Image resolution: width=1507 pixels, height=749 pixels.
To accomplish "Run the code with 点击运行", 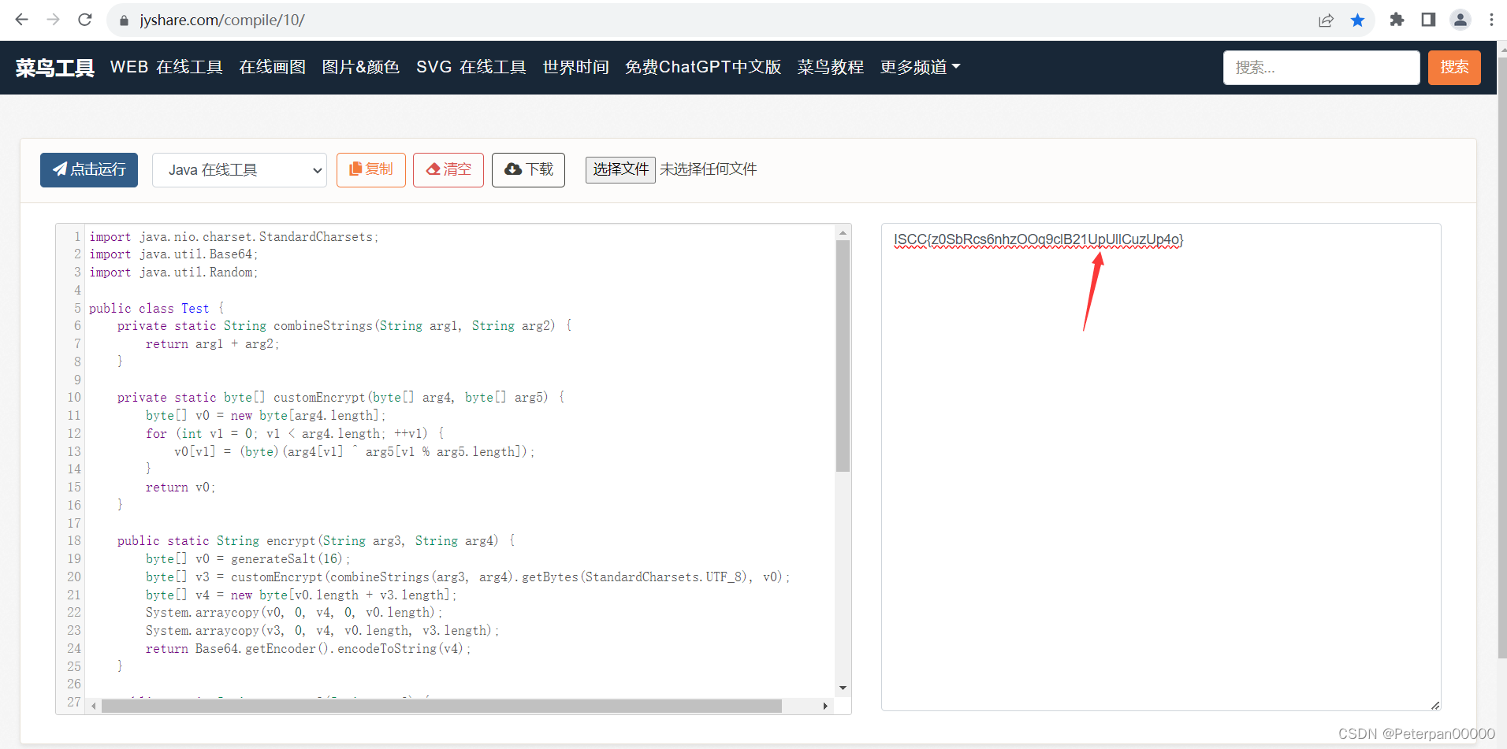I will tap(89, 170).
